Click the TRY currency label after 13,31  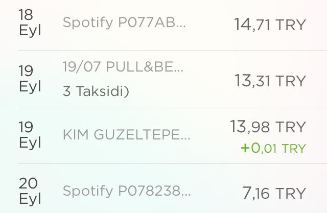[x=291, y=81]
